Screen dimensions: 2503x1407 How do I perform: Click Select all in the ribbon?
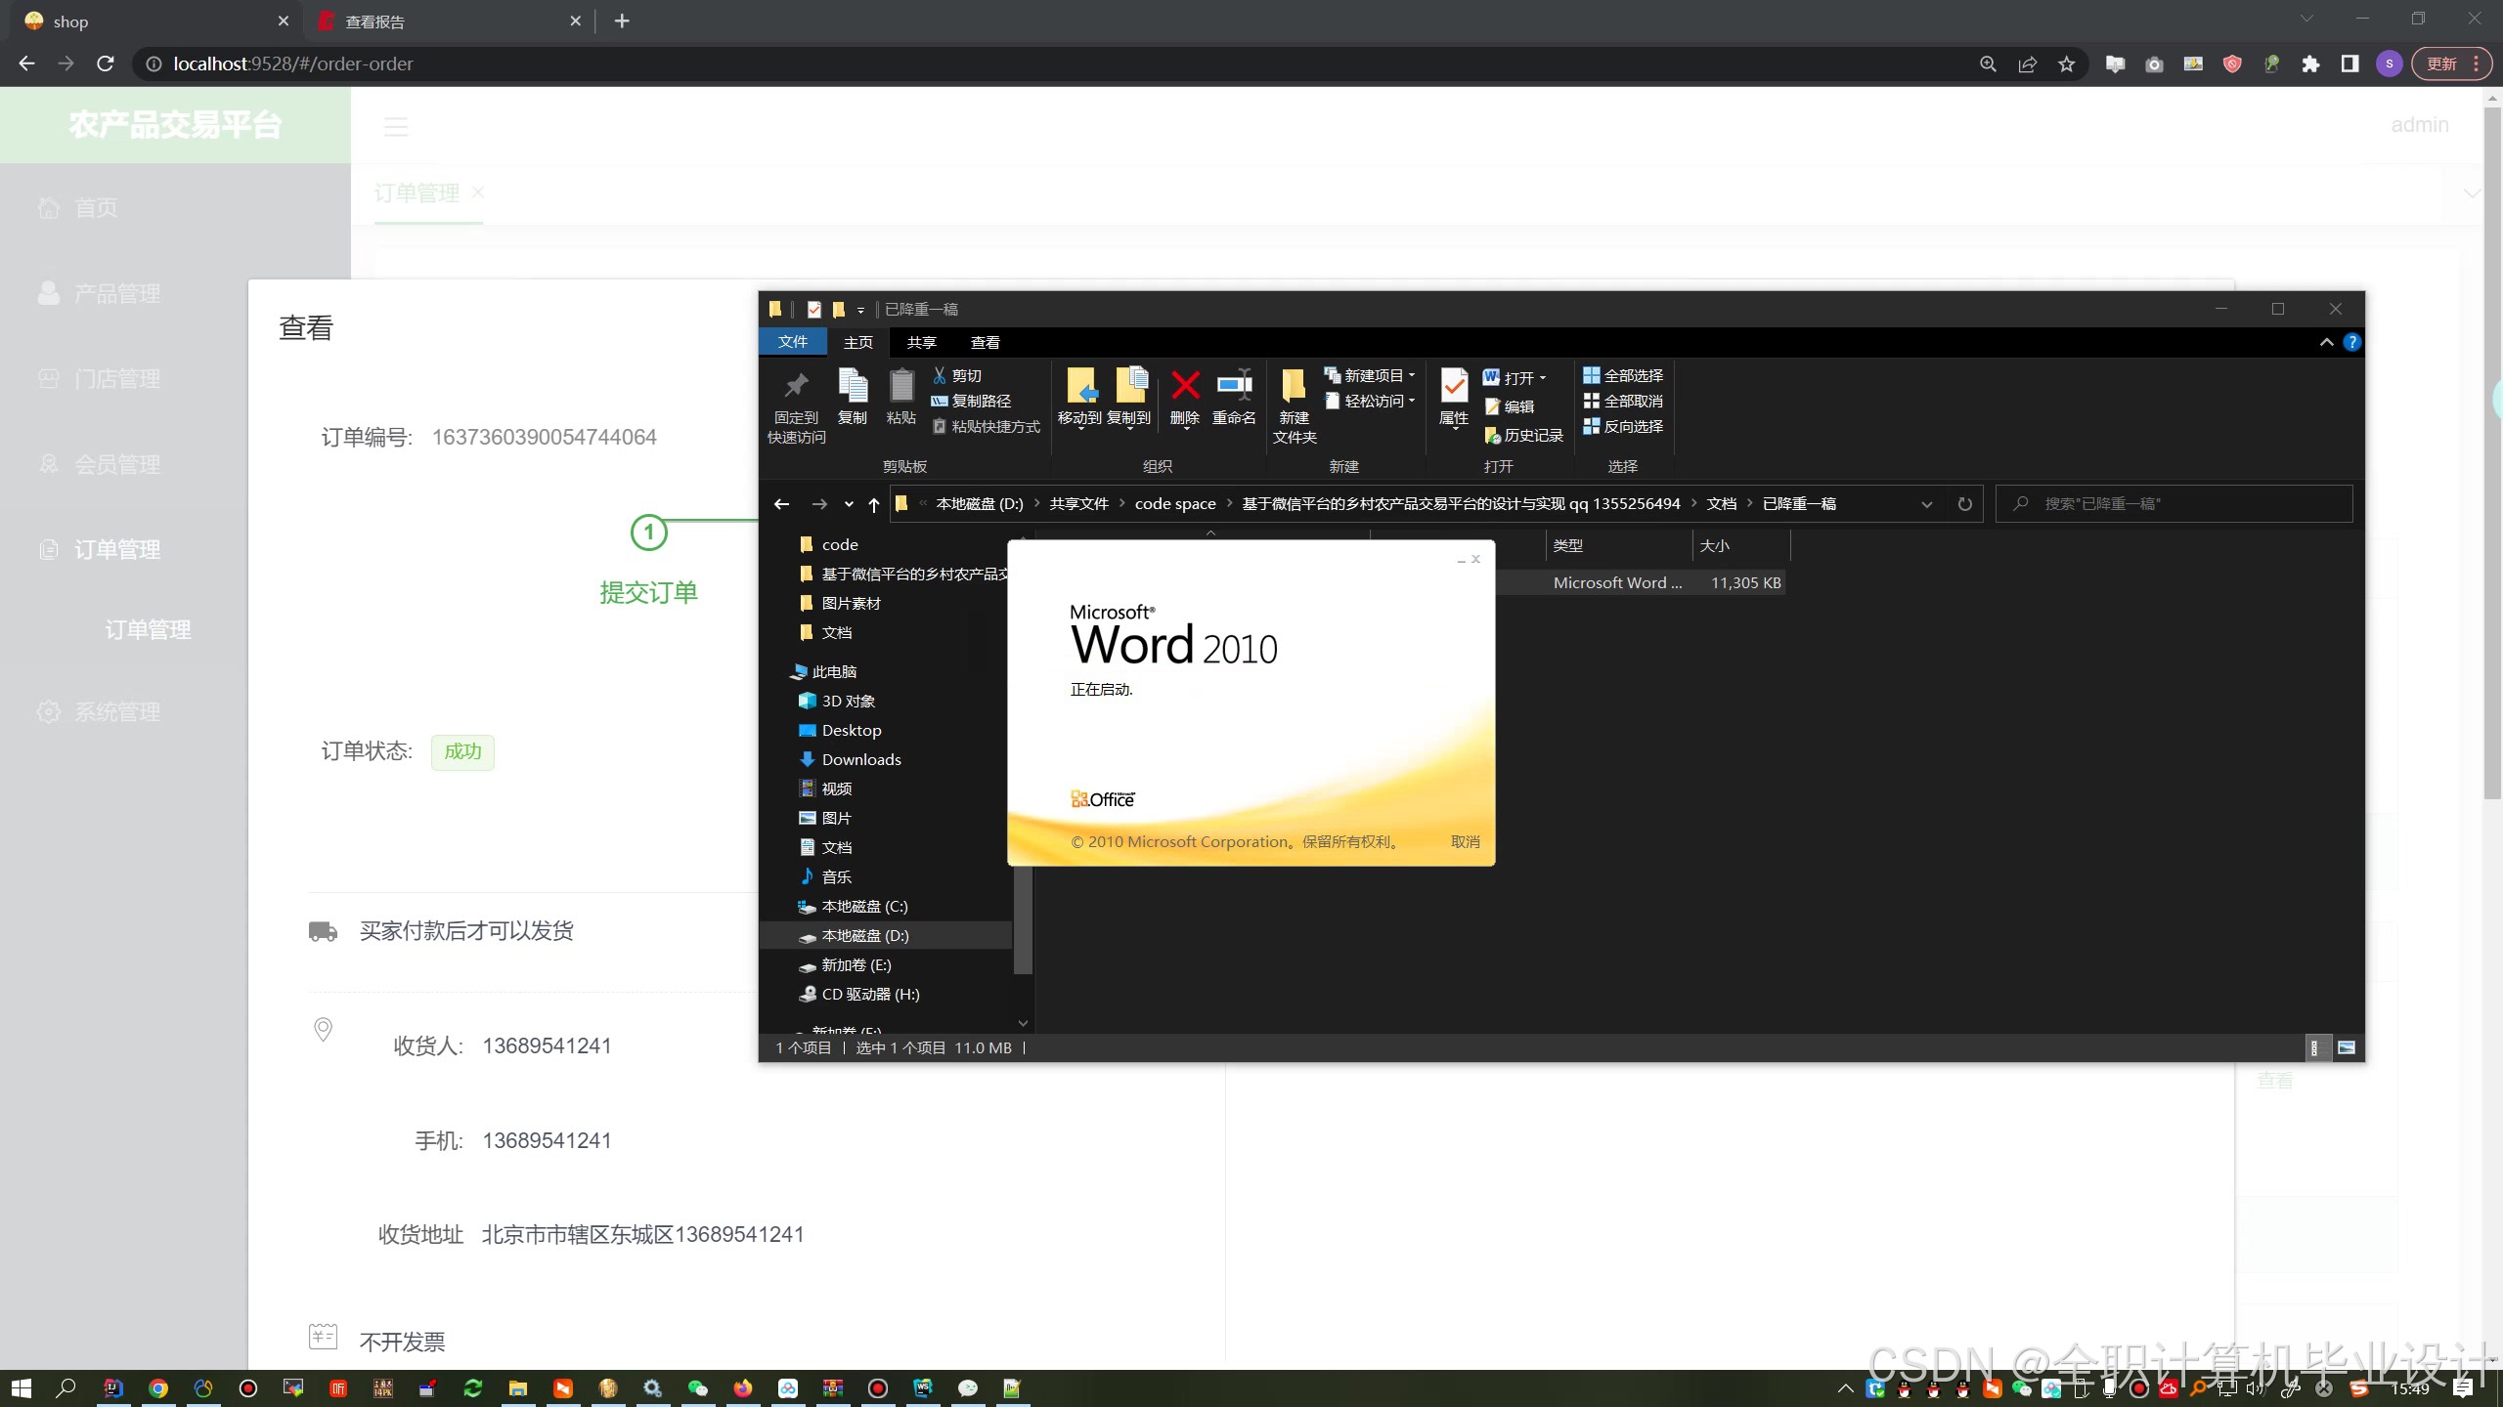pyautogui.click(x=1623, y=375)
